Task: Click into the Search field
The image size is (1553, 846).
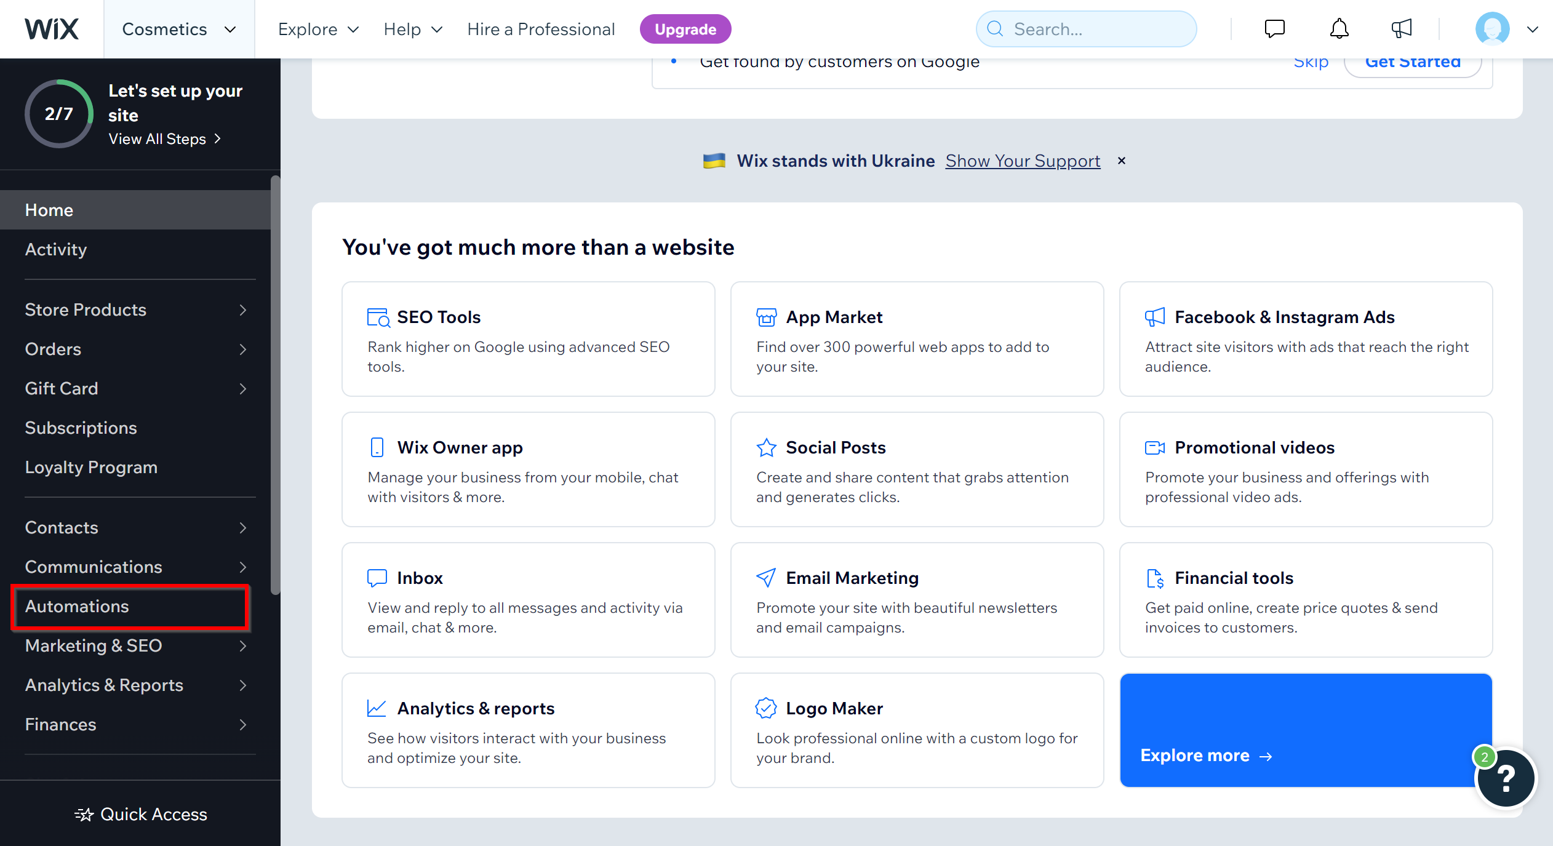Action: click(1086, 29)
